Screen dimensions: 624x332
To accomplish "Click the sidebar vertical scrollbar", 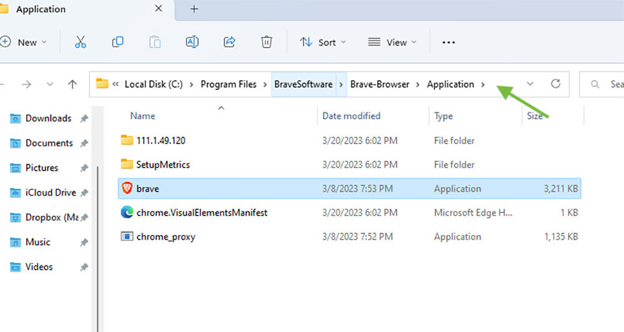I will (97, 248).
